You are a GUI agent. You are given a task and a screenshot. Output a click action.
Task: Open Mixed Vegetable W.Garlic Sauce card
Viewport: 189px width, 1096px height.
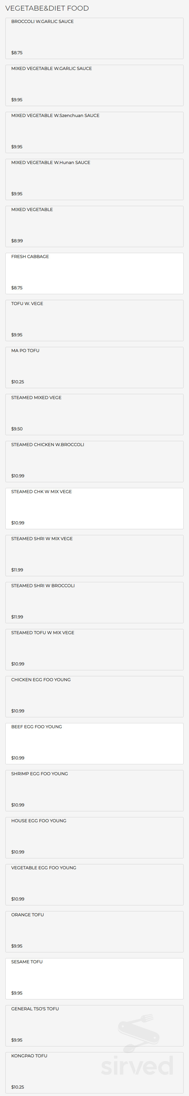94,85
